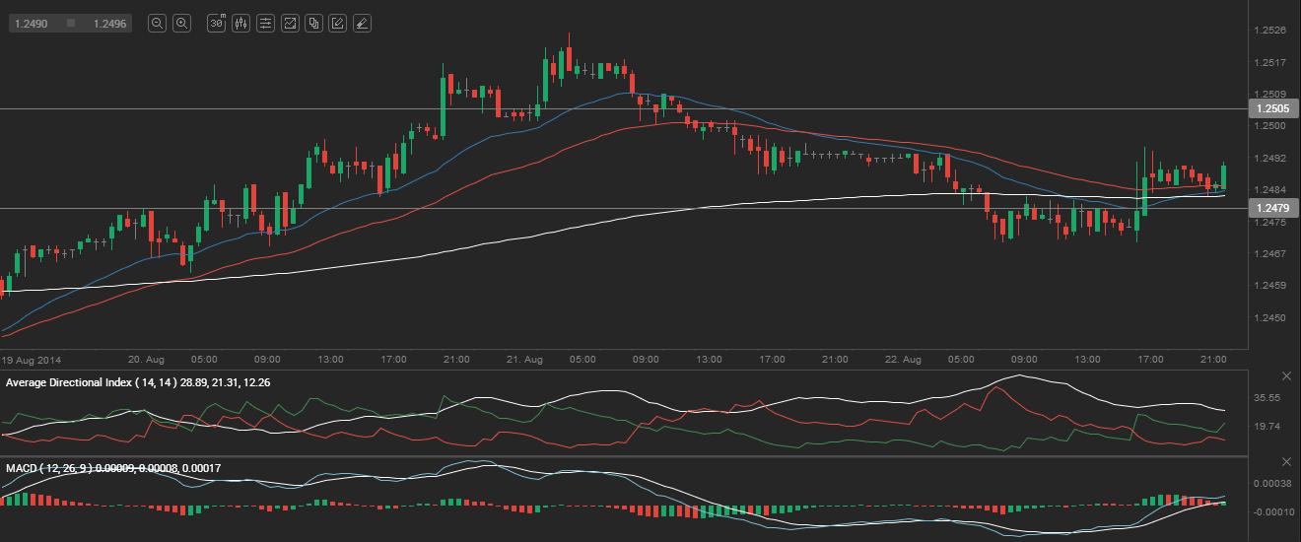Select the edit drawing pencil icon
This screenshot has width=1301, height=542.
coord(338,24)
